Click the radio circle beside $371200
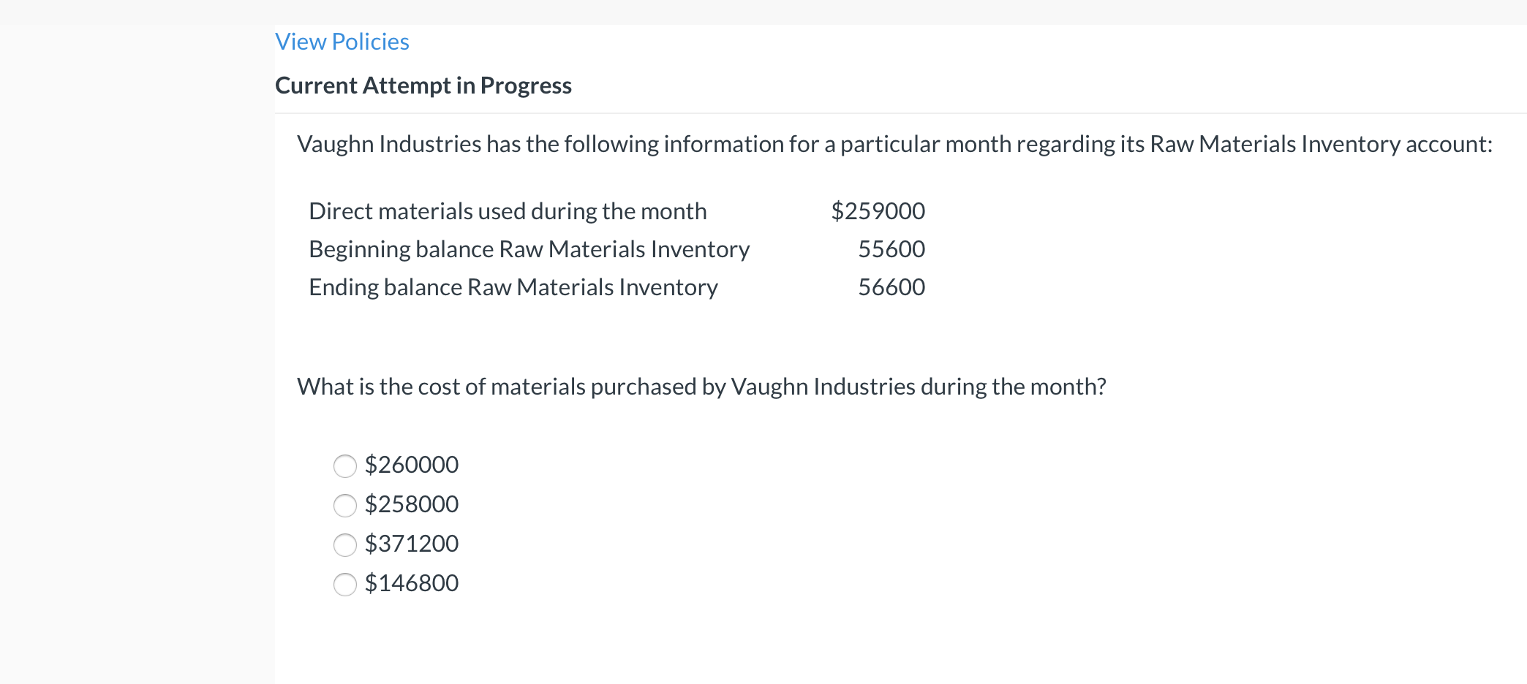Viewport: 1527px width, 684px height. [345, 544]
